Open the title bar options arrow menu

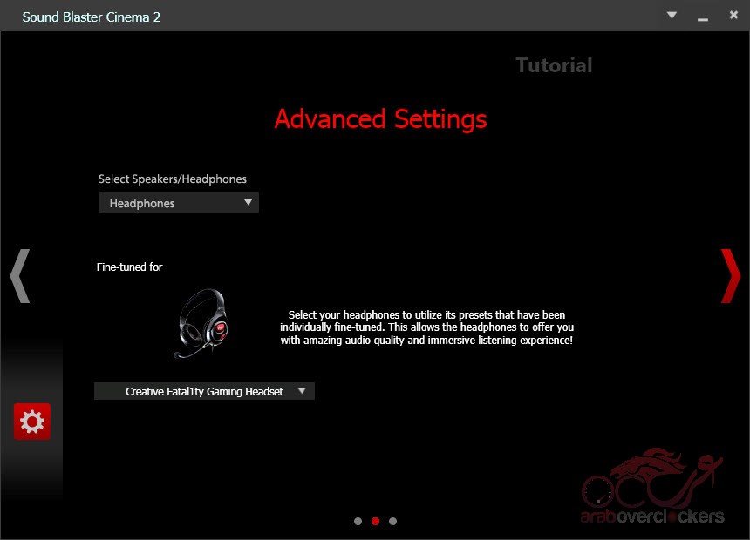pyautogui.click(x=672, y=16)
